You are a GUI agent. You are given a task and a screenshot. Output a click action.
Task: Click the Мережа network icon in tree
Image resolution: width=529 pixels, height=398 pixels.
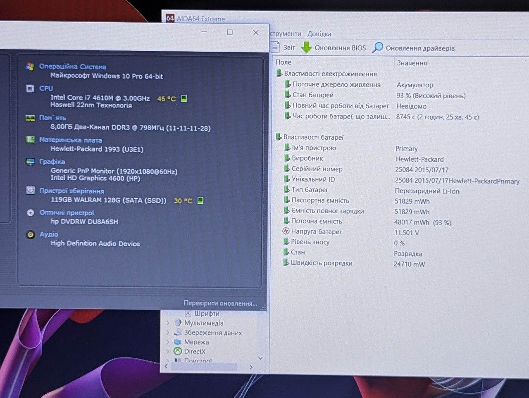(178, 342)
